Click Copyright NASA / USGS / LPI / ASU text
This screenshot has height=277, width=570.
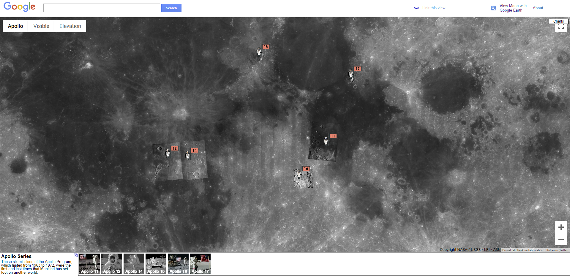coord(470,250)
